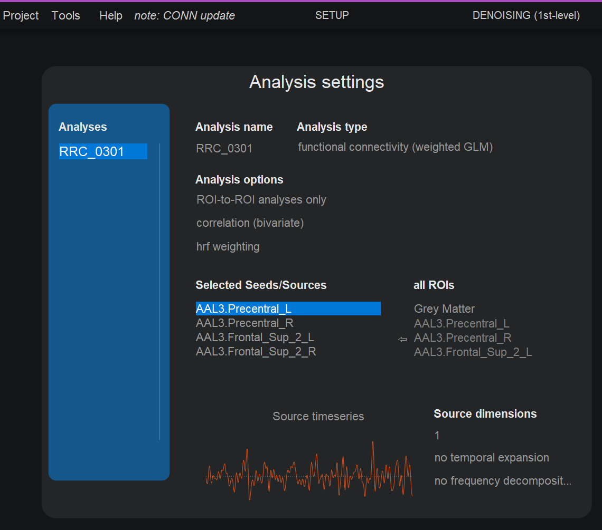The width and height of the screenshot is (602, 530).
Task: Click the left arrow to add ROI
Action: tap(402, 339)
